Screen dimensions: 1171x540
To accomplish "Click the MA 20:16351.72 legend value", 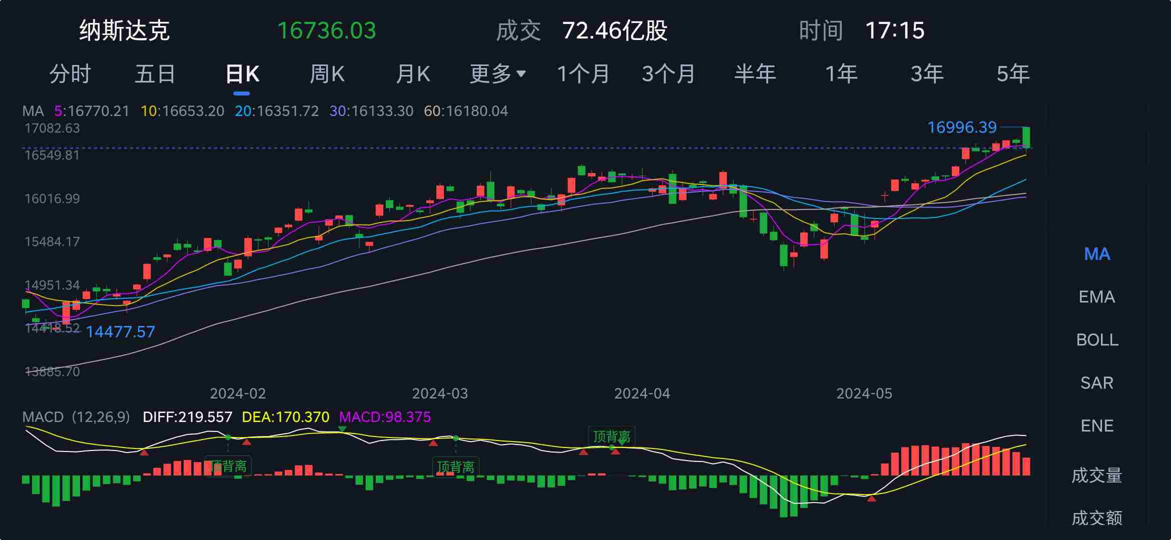I will (277, 111).
